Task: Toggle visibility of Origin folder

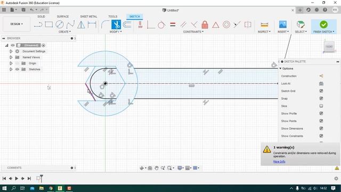Action: click(17, 63)
